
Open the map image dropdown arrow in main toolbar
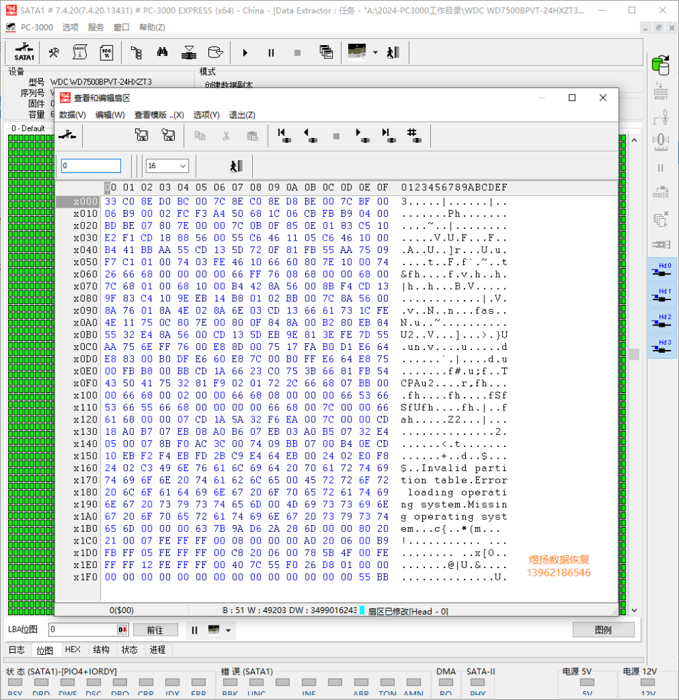[x=375, y=53]
